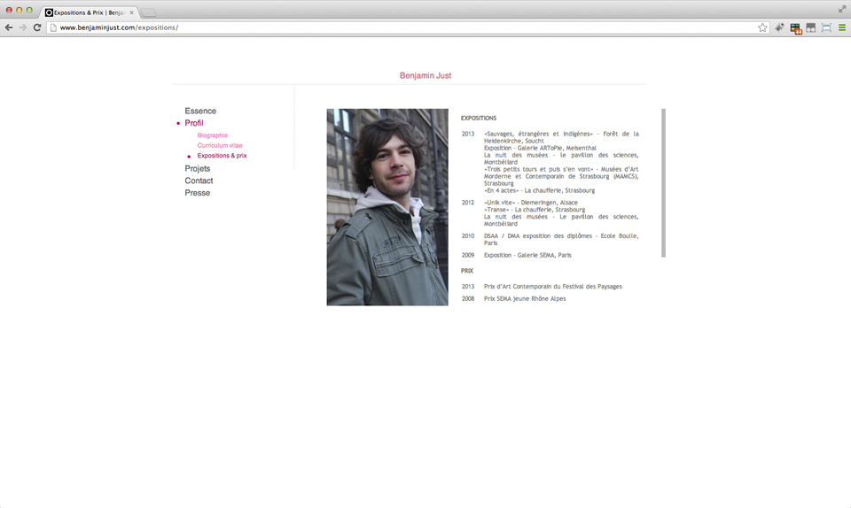Select the Expositions & prix submenu link

click(x=222, y=156)
